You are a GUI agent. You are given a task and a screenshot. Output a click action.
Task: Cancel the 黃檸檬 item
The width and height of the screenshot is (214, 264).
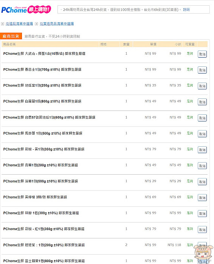202,198
